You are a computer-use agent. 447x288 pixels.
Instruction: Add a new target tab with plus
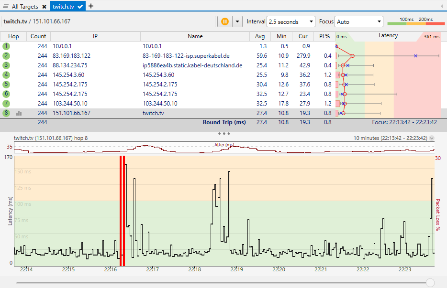pos(91,6)
